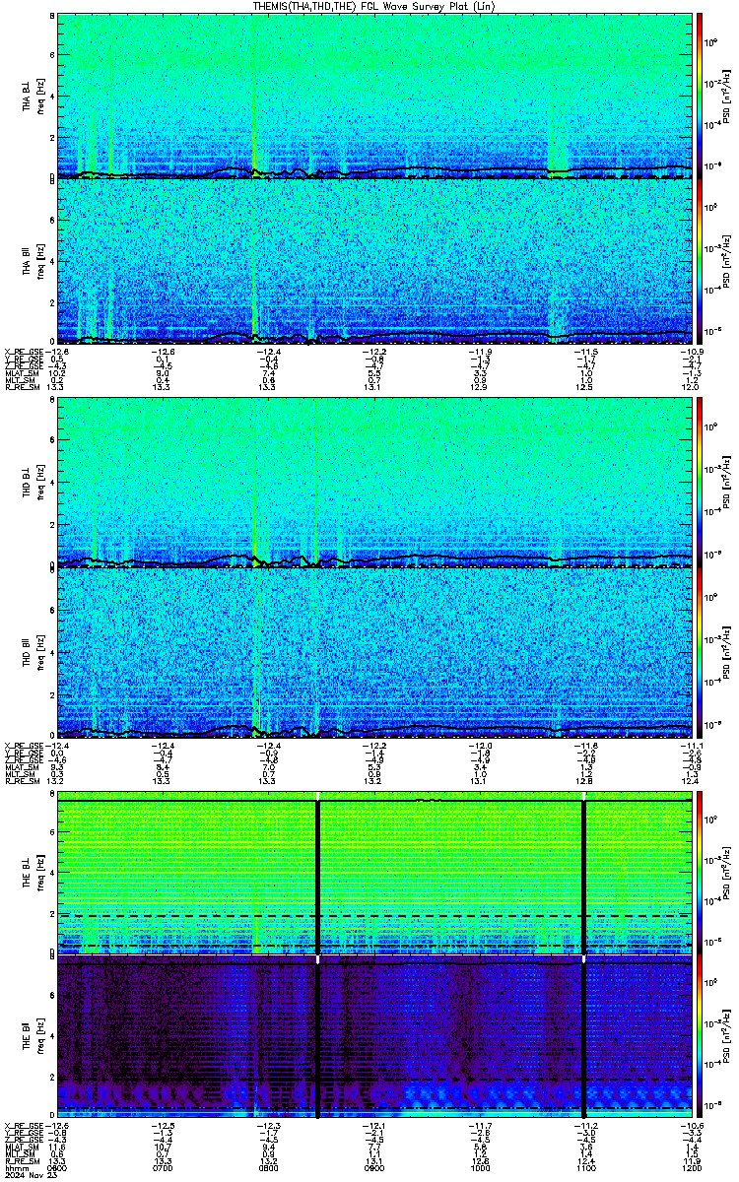This screenshot has height=1182, width=739.
Task: Click the 0800 time tick label
Action: point(269,1166)
